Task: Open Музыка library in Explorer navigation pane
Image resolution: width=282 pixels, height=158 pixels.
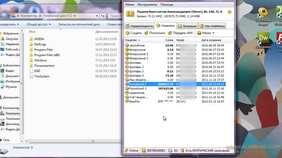Action: point(9,87)
